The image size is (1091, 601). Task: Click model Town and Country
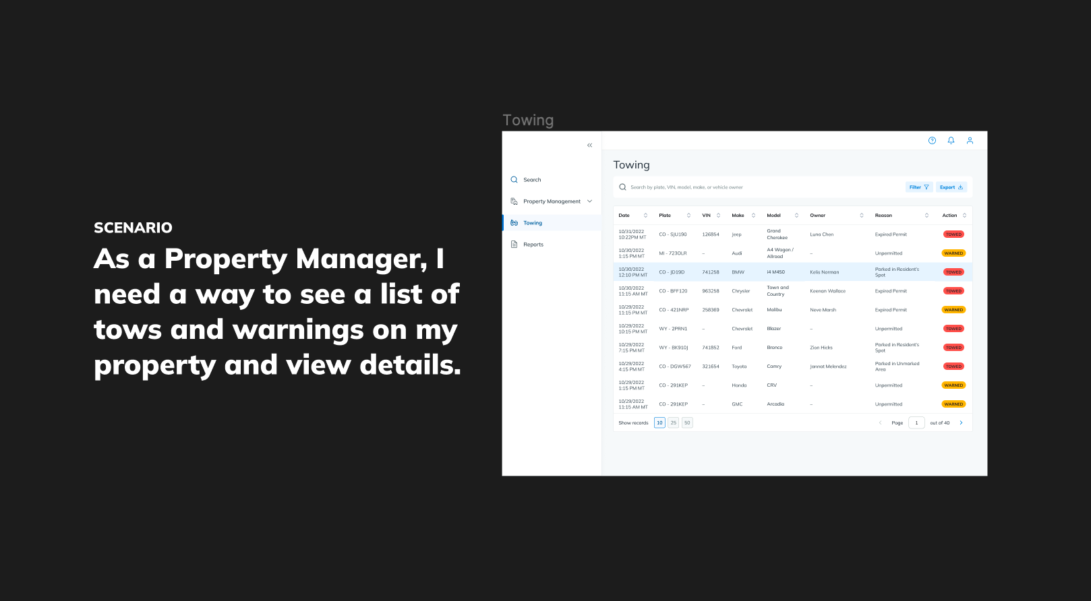click(777, 291)
